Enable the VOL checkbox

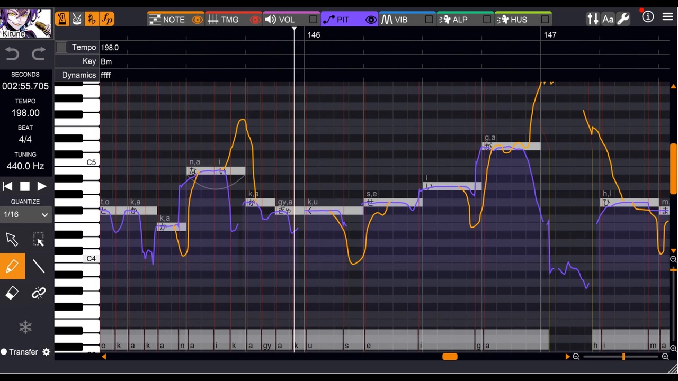click(x=313, y=20)
